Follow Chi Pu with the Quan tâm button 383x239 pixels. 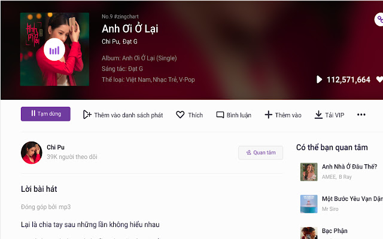tap(261, 153)
